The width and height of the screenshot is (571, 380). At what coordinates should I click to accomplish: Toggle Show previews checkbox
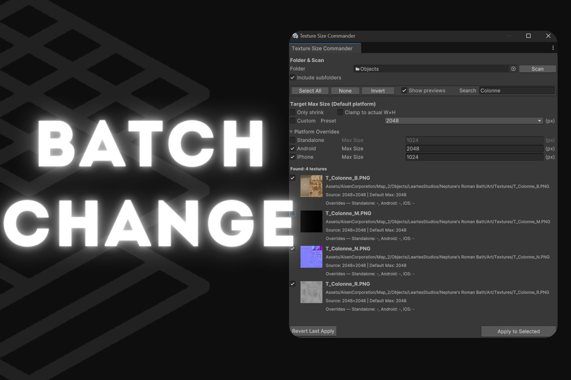coord(404,90)
